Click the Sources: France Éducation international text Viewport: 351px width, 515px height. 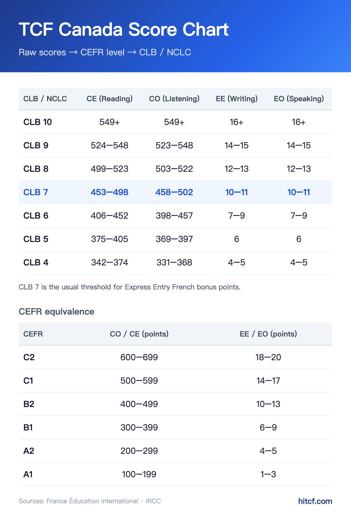78,501
